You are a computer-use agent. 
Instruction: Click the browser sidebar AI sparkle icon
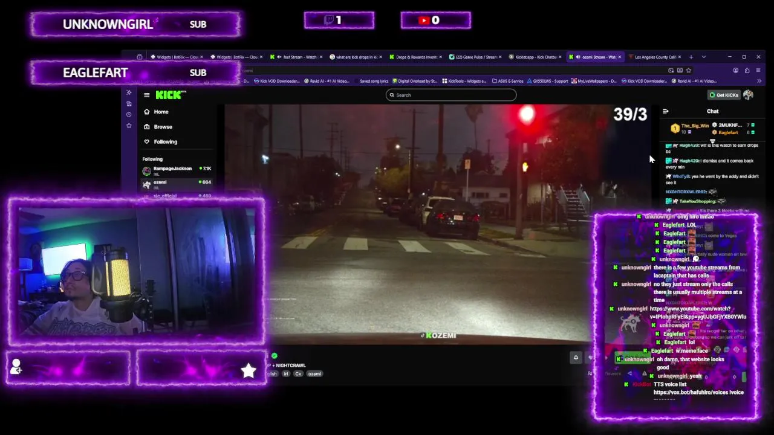click(x=129, y=92)
